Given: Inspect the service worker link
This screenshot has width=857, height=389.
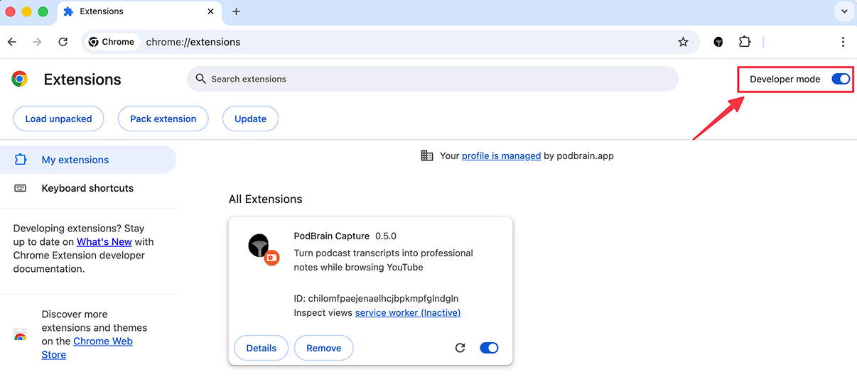Looking at the screenshot, I should [x=407, y=313].
